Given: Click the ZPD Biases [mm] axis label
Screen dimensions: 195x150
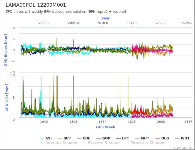Looking at the screenshot, I should tap(6, 50).
